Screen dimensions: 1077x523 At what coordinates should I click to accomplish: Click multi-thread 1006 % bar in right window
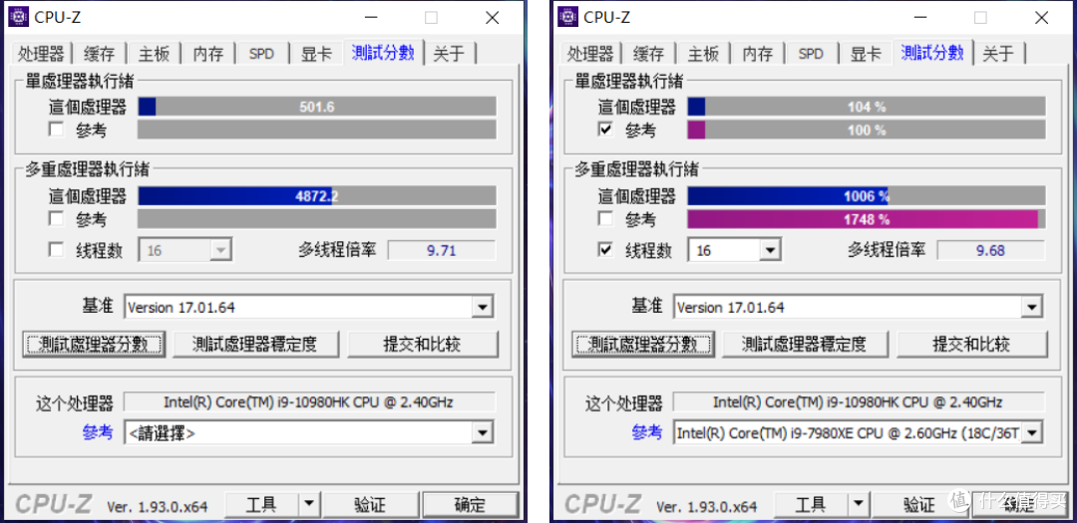[x=867, y=196]
